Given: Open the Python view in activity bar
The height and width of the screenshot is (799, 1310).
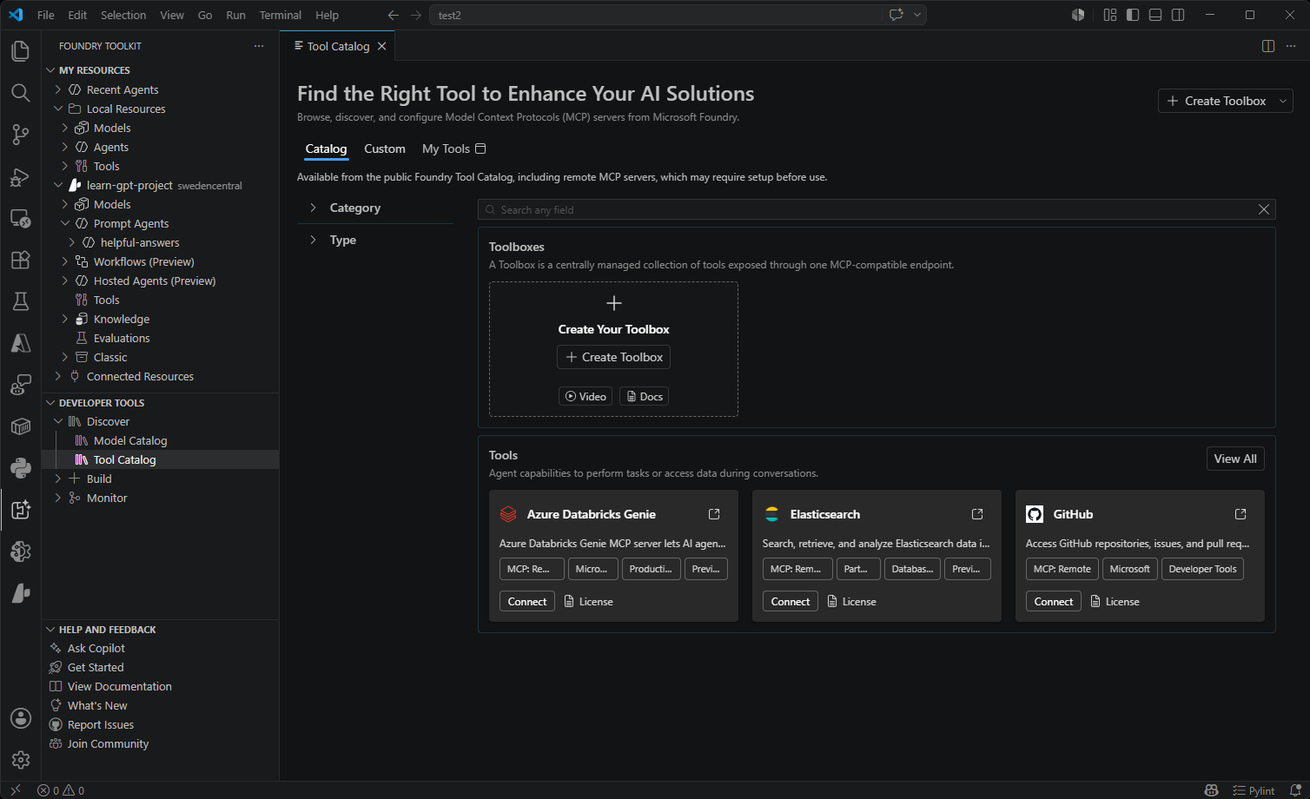Looking at the screenshot, I should coord(20,468).
